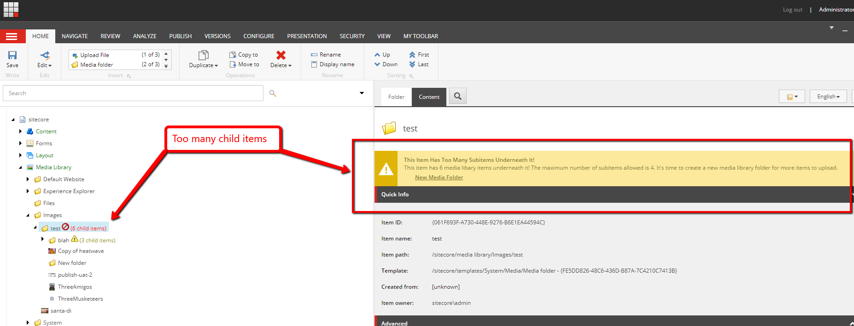
Task: Switch to the PUBLISH ribbon tab
Action: pos(180,36)
